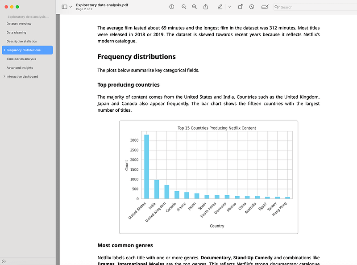Focus the Search field in toolbar
Viewport: 357px width, 265px height.
(x=315, y=7)
